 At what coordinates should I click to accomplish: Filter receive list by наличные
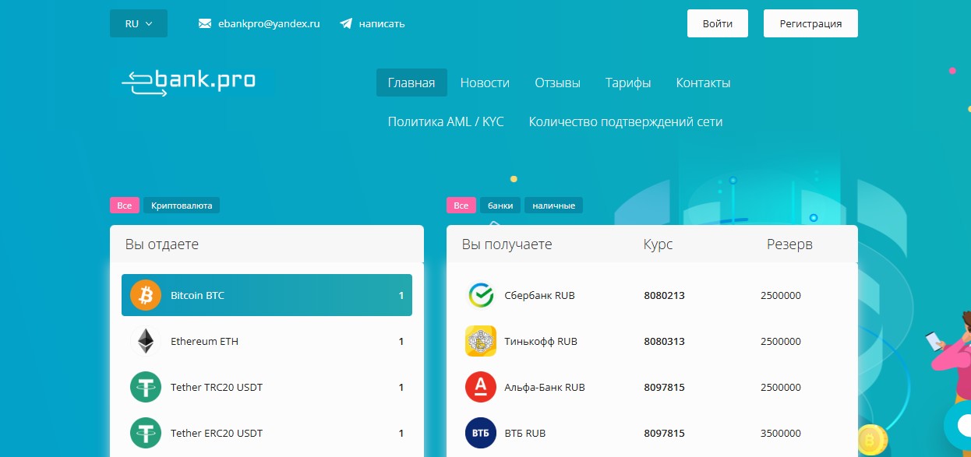(553, 206)
